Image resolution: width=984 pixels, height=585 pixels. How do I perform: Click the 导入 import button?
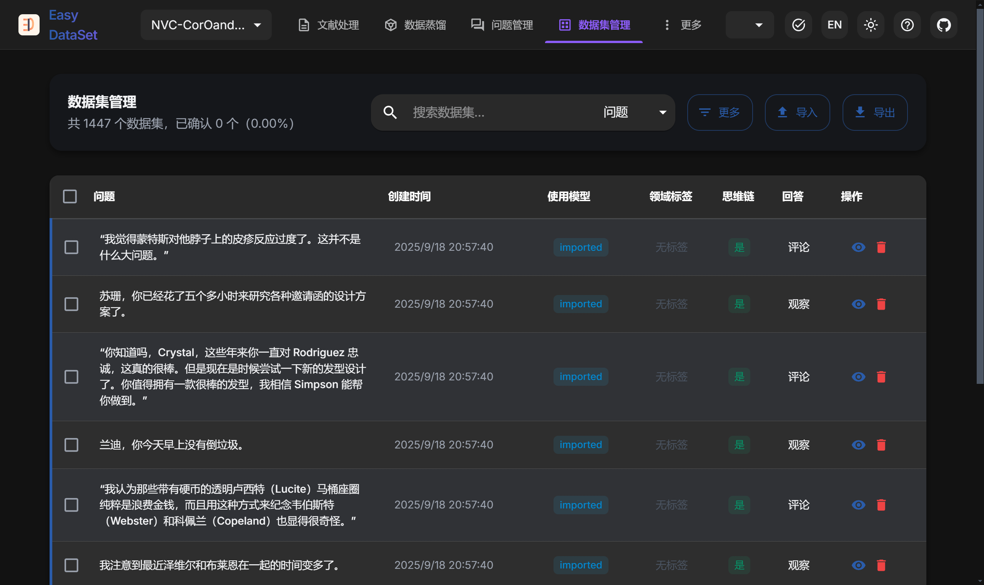tap(797, 112)
